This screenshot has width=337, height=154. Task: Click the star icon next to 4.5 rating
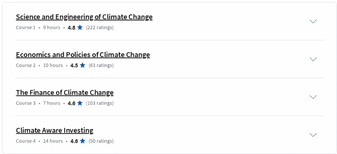click(x=83, y=65)
